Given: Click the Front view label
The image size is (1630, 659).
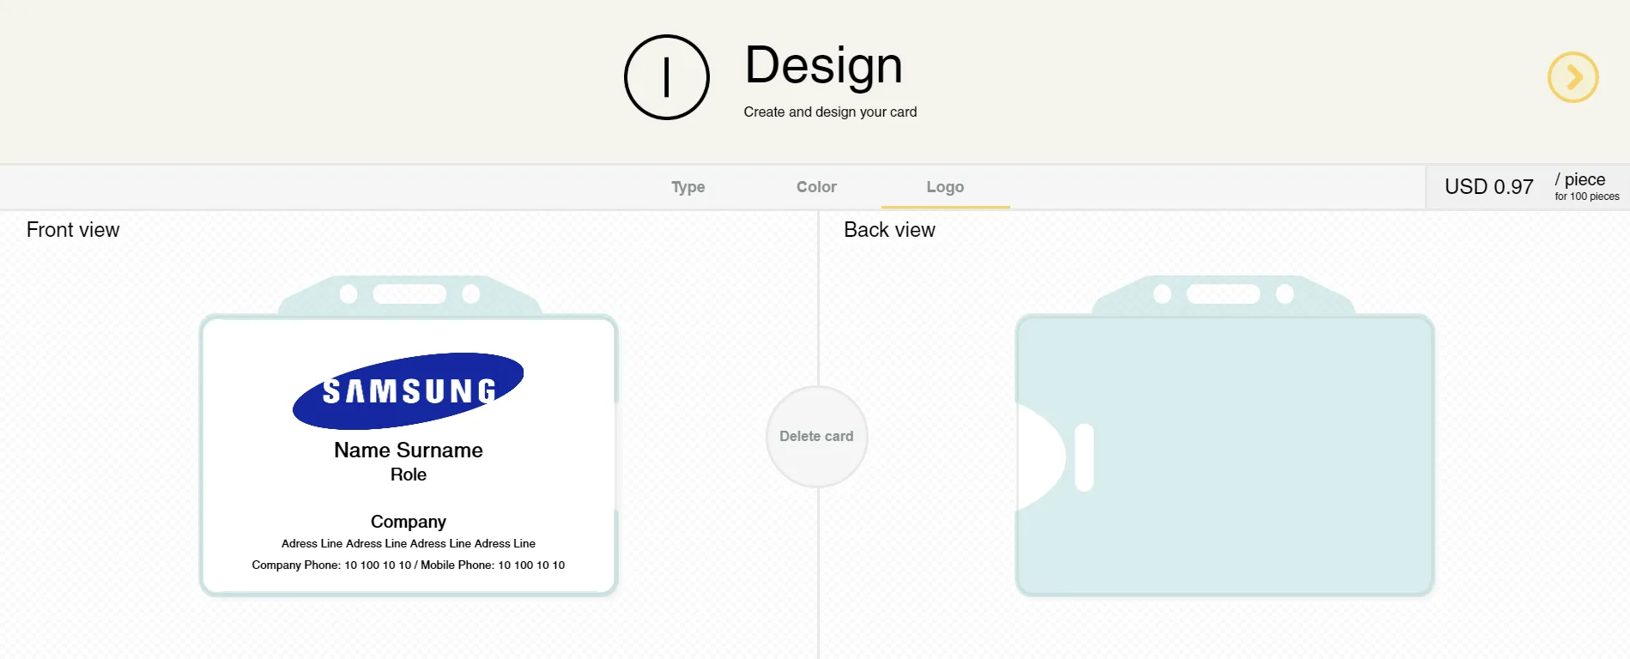Looking at the screenshot, I should coord(73,230).
